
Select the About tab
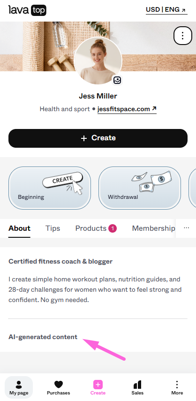pyautogui.click(x=19, y=228)
